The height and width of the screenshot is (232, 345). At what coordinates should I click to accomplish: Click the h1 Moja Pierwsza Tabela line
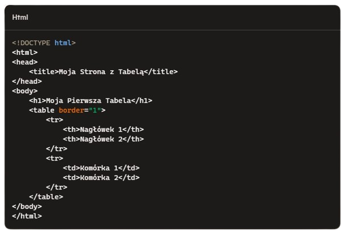91,101
